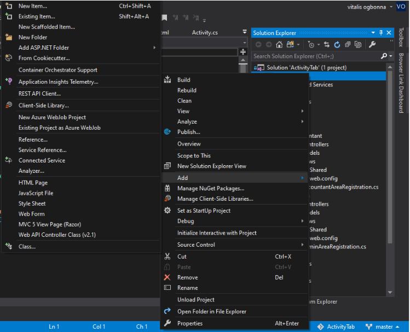Click the Properties wrench icon in Solution Explorer toolbar
Screen dimensions: 410x332
[372, 44]
